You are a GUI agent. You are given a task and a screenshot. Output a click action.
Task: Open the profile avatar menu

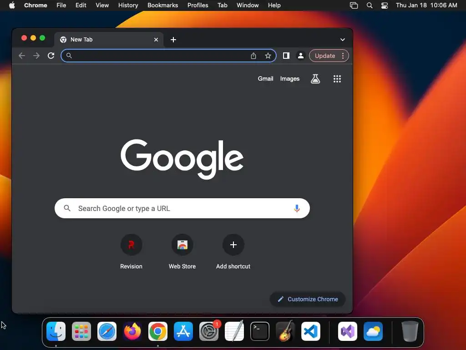tap(300, 56)
